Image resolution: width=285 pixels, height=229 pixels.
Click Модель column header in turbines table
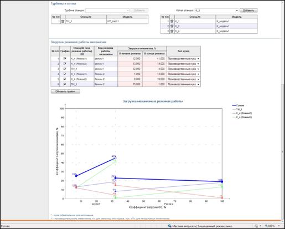(x=127, y=17)
